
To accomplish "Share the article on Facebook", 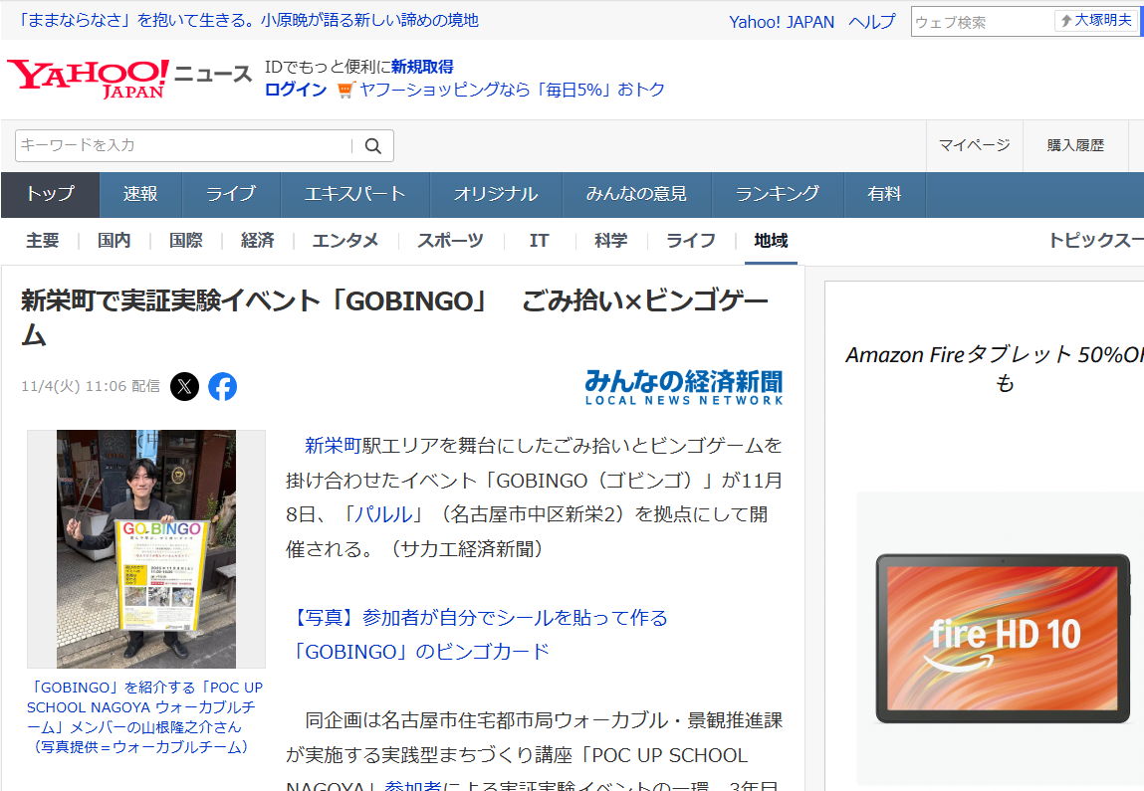I will (222, 386).
